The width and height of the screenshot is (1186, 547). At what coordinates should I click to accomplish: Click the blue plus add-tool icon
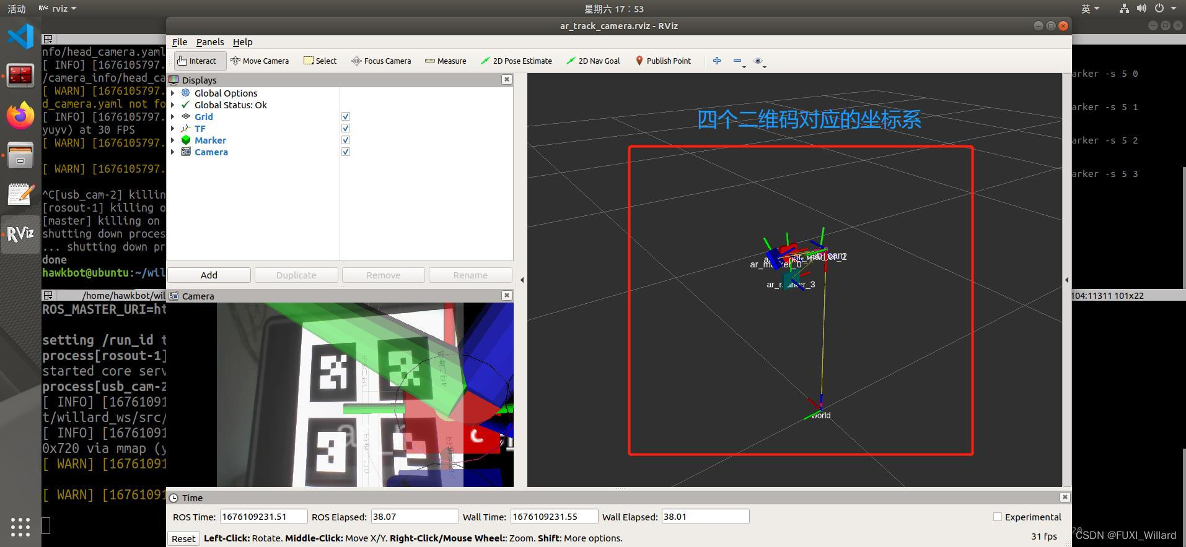717,61
